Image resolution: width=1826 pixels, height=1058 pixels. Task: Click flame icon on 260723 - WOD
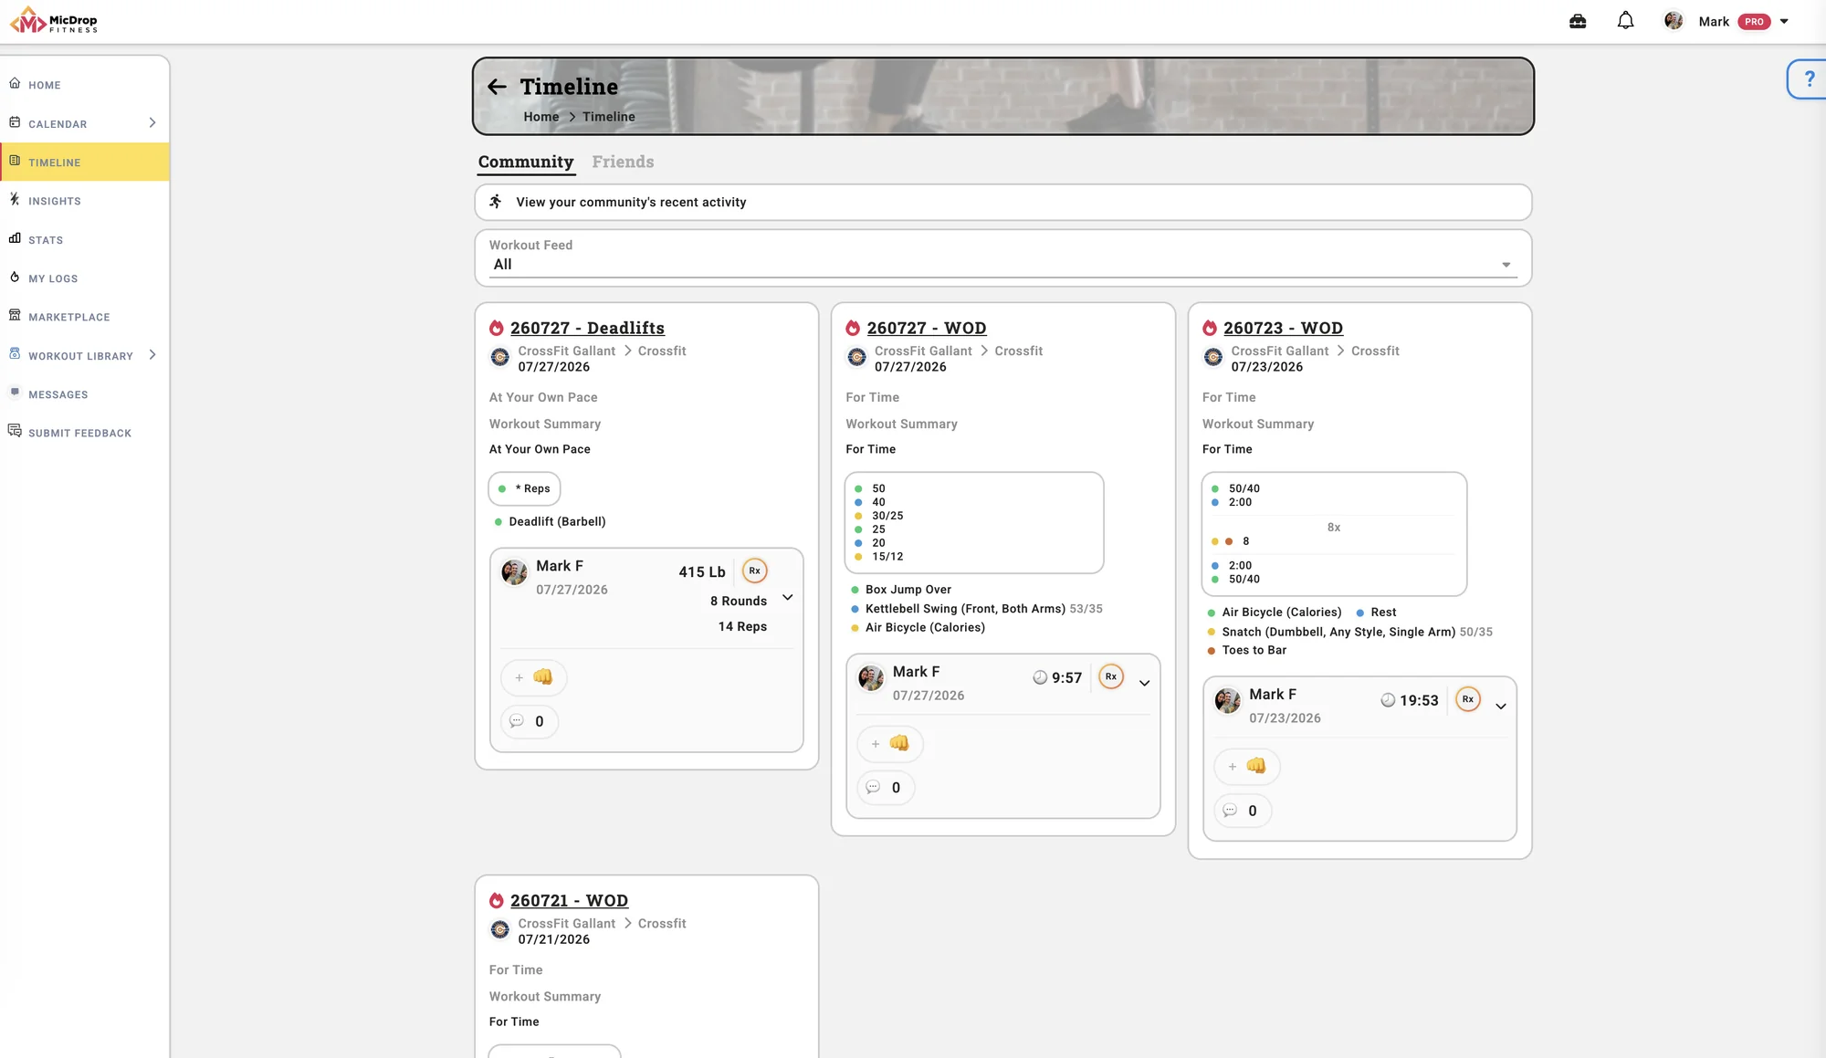(1210, 328)
